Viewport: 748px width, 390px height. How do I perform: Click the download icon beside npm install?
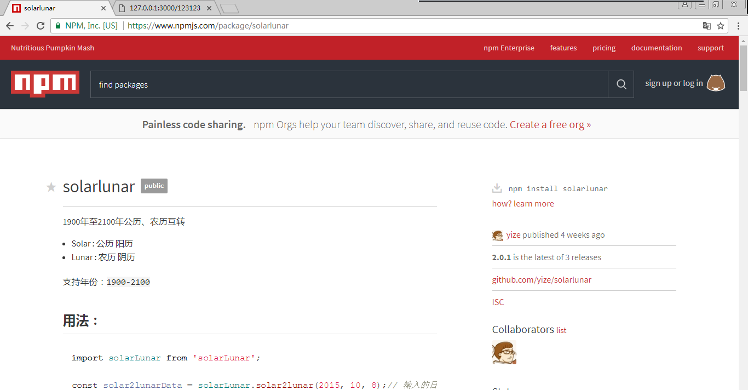pos(497,188)
